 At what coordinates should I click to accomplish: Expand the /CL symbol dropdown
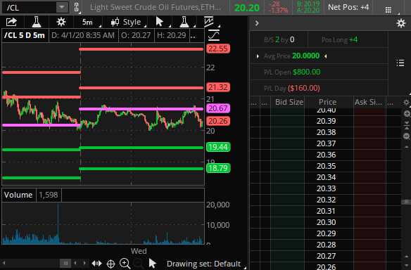click(62, 7)
